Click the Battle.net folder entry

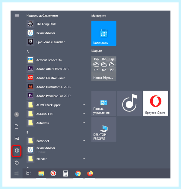point(56,141)
